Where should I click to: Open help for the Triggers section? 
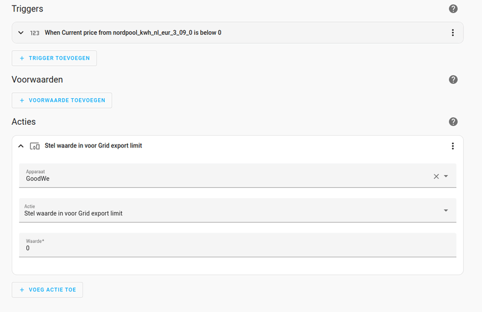tap(453, 9)
